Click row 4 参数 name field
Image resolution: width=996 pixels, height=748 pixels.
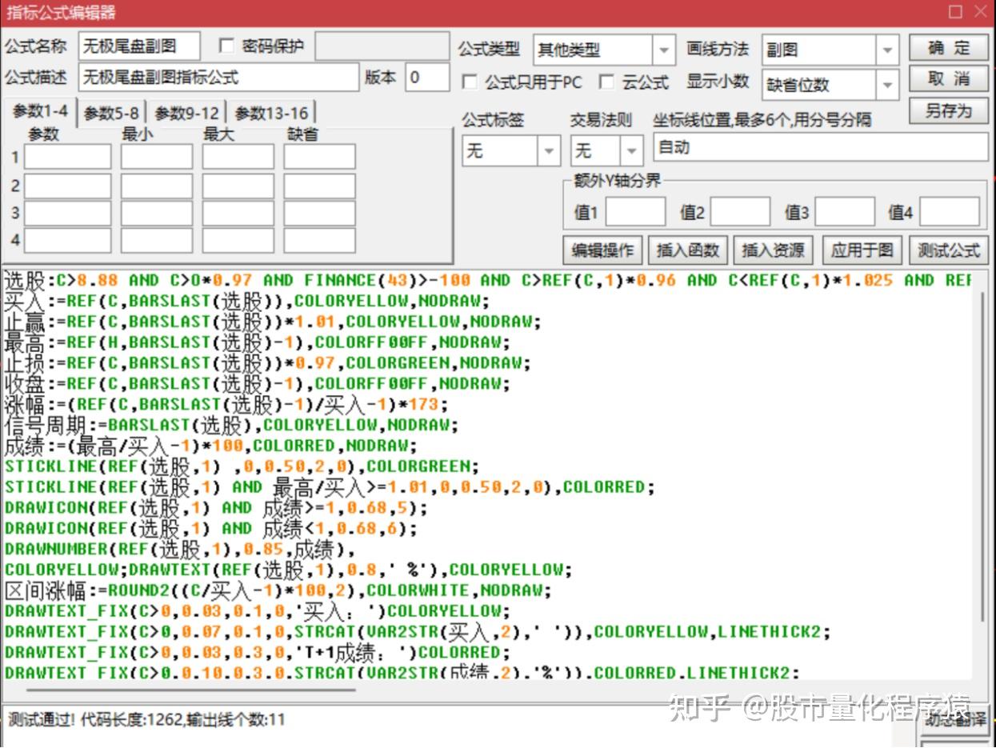click(x=68, y=241)
